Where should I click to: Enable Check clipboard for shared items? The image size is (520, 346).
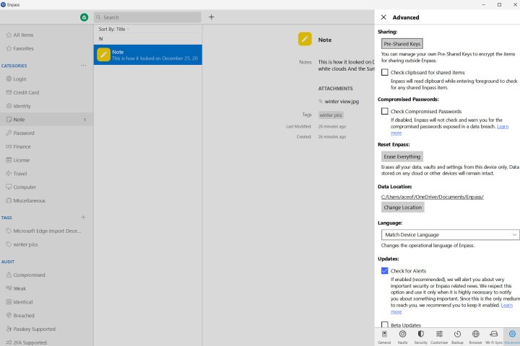pyautogui.click(x=385, y=73)
